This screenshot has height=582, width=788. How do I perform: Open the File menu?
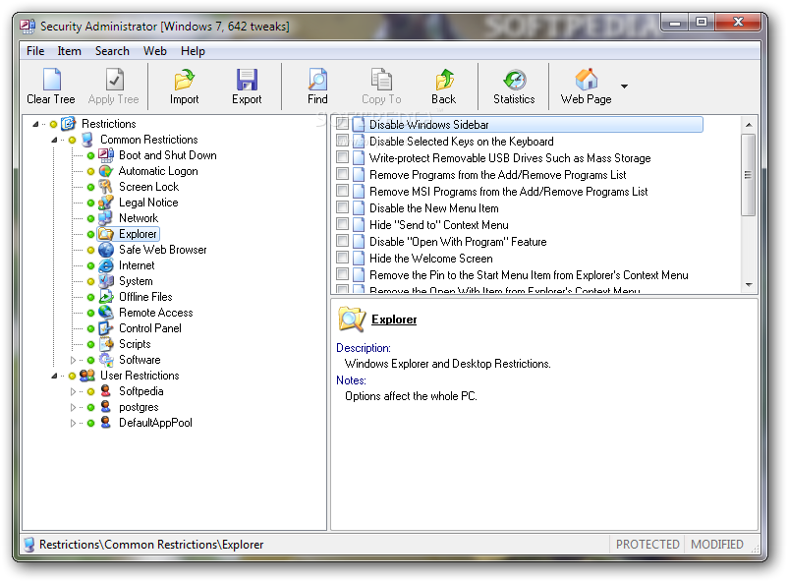(35, 51)
